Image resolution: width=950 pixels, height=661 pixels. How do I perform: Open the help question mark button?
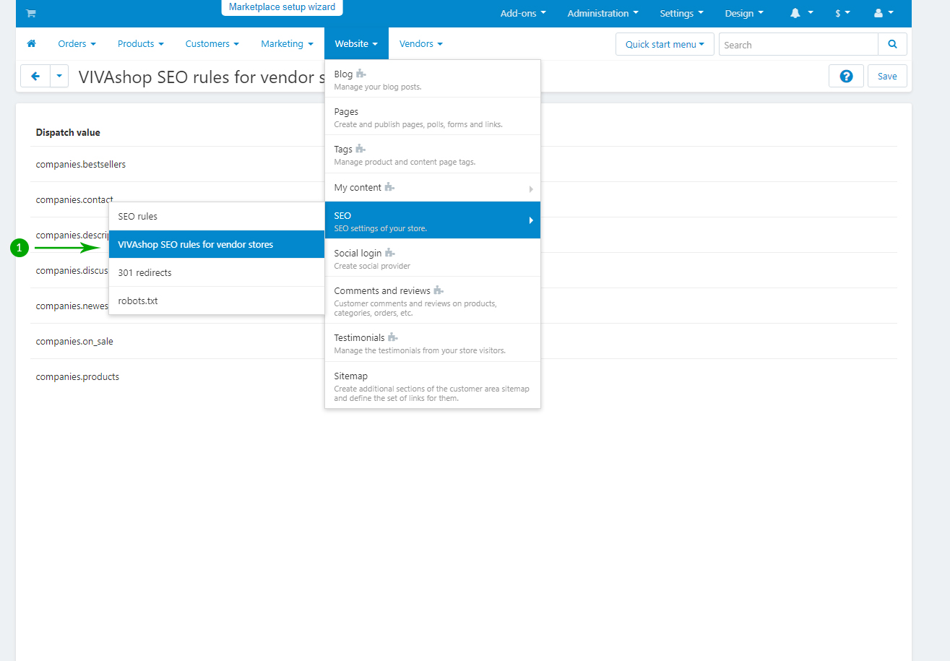846,76
